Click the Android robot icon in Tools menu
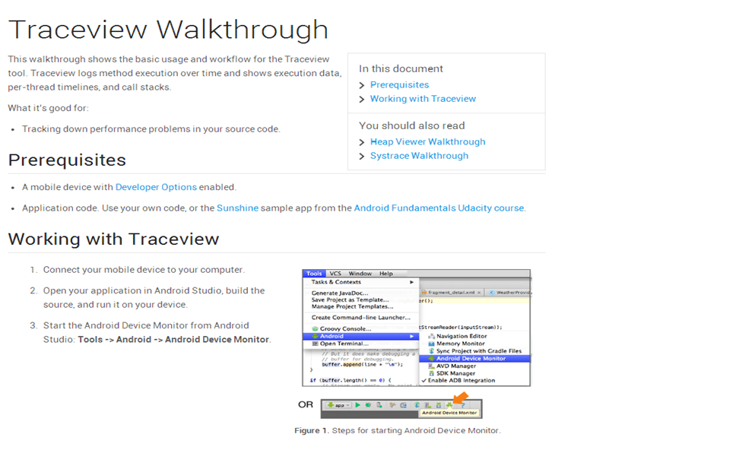 pyautogui.click(x=315, y=337)
